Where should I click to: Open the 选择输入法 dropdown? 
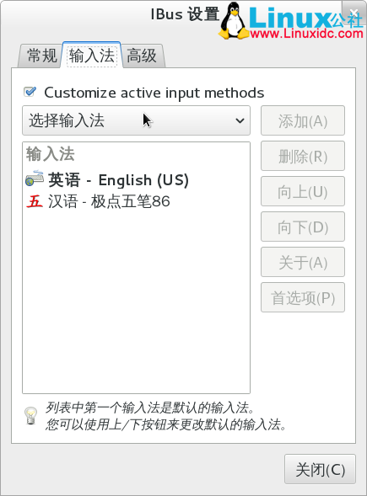coord(136,120)
